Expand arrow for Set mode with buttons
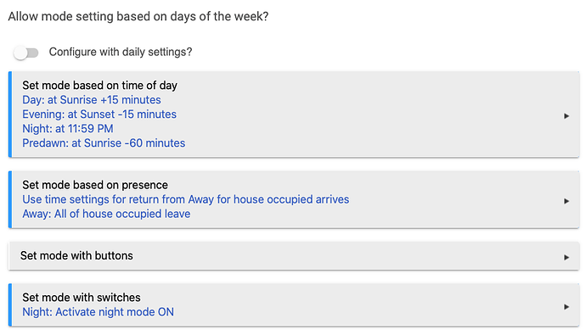 pyautogui.click(x=566, y=258)
